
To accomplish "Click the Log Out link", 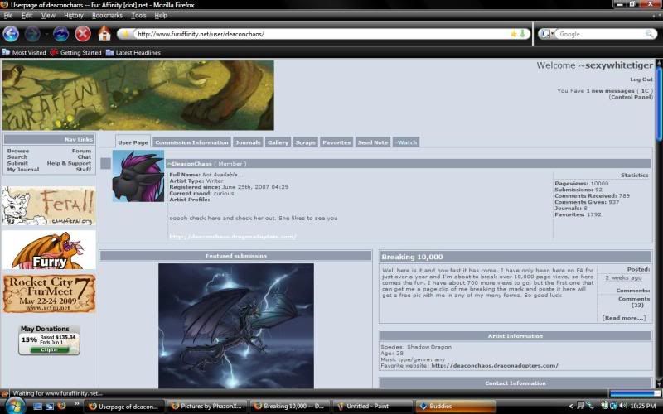I will [641, 79].
